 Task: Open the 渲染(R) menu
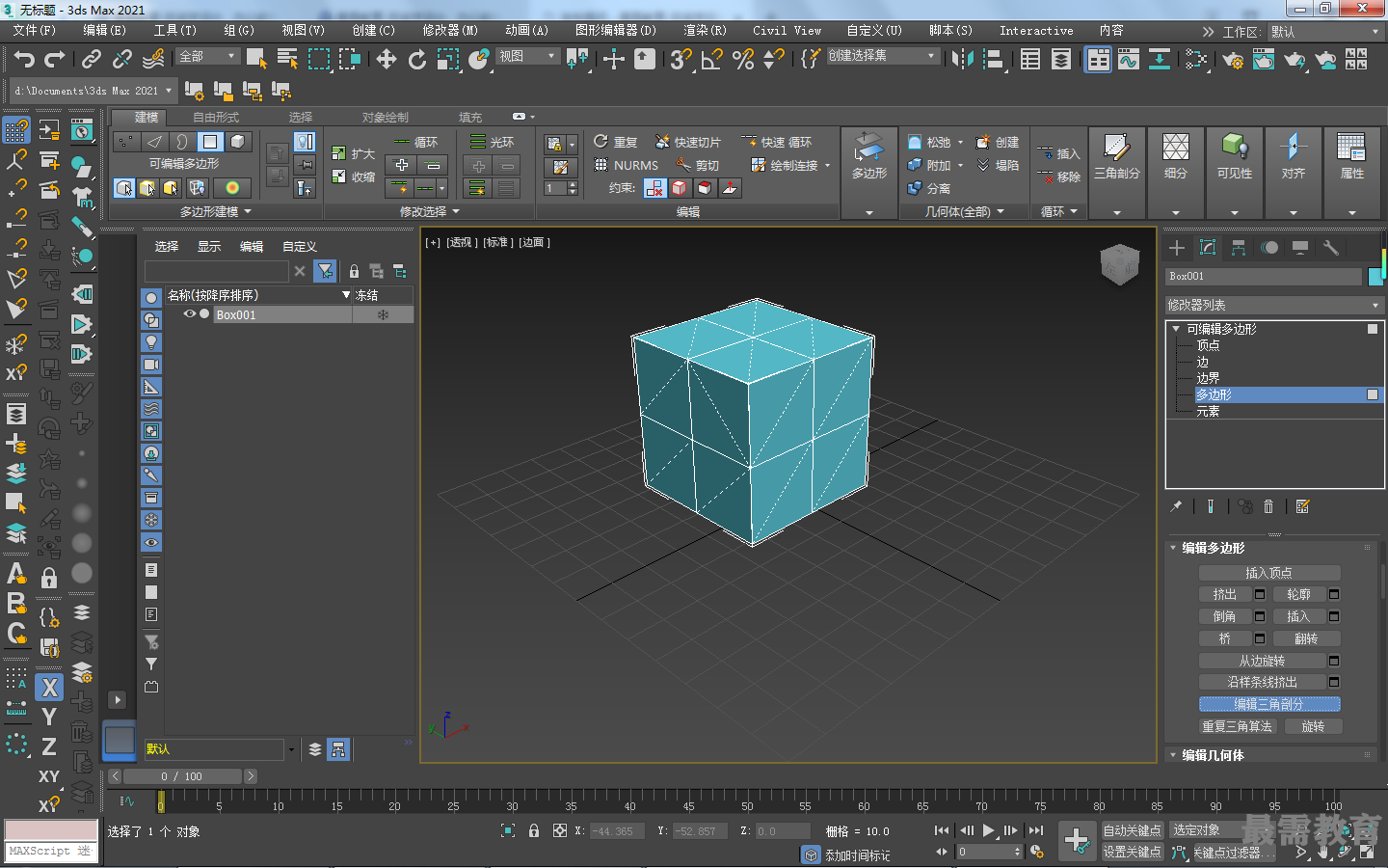pyautogui.click(x=705, y=31)
